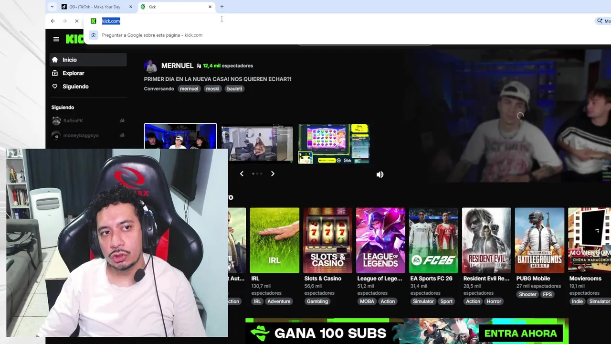
Task: Show previous featured stream with left chevron
Action: pyautogui.click(x=242, y=174)
